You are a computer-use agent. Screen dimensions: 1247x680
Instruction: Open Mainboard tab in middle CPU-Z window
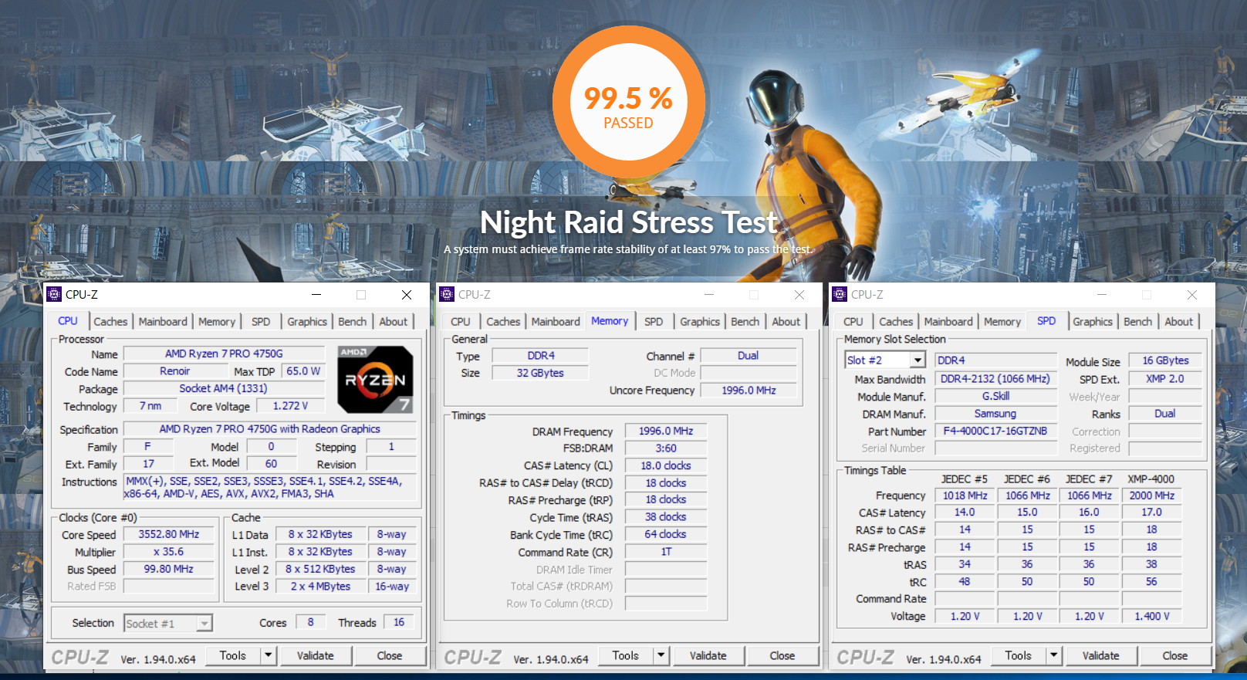556,322
